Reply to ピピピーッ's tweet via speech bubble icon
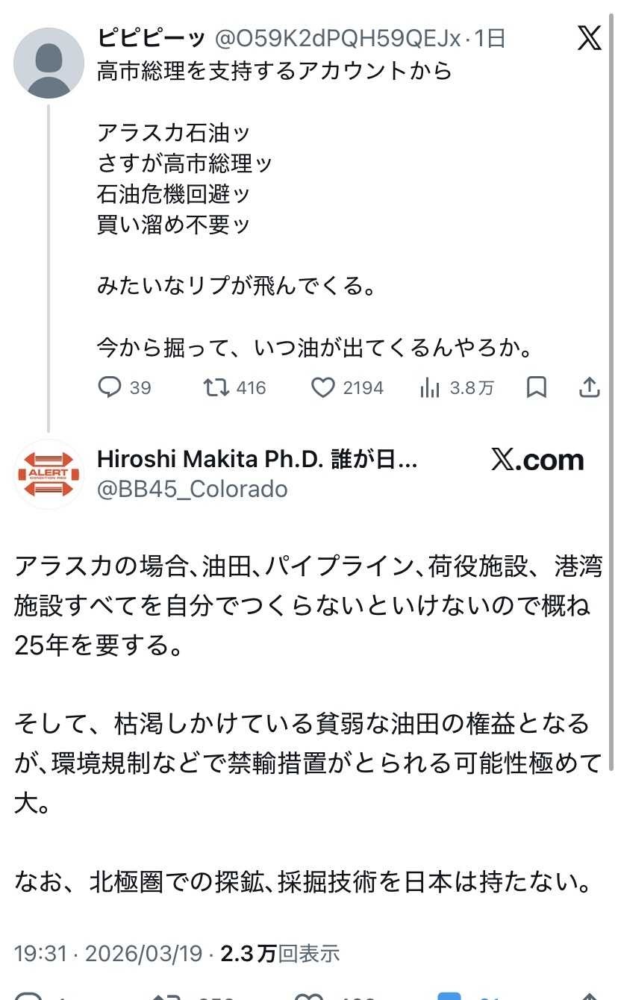 (x=110, y=387)
